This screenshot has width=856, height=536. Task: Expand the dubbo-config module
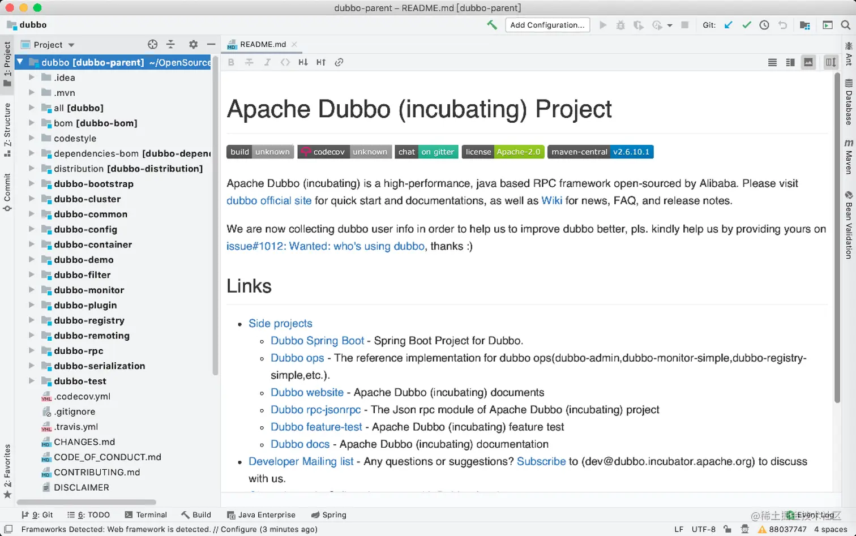32,229
